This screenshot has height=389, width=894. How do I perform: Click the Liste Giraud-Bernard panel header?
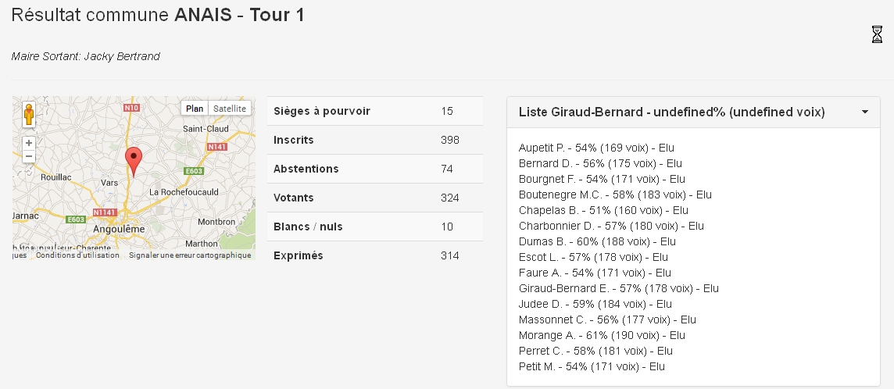(x=672, y=112)
